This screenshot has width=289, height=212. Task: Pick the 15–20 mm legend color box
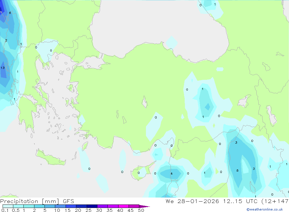point(71,206)
